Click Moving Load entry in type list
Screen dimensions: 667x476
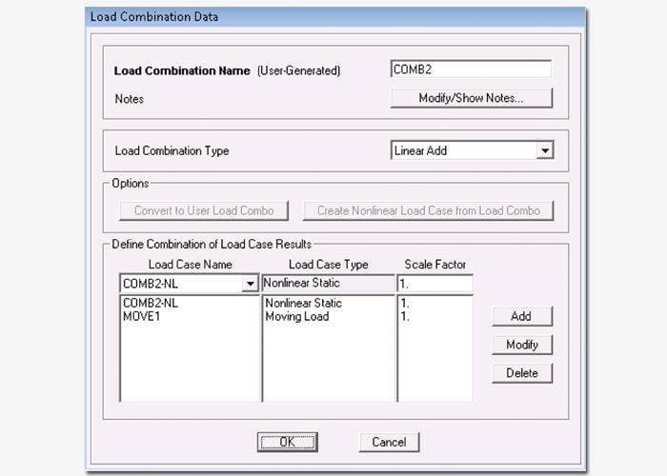[297, 317]
